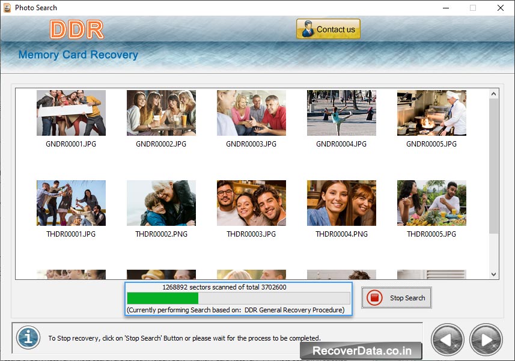The image size is (515, 361).
Task: Click the Photo Search title bar icon
Action: click(x=7, y=8)
